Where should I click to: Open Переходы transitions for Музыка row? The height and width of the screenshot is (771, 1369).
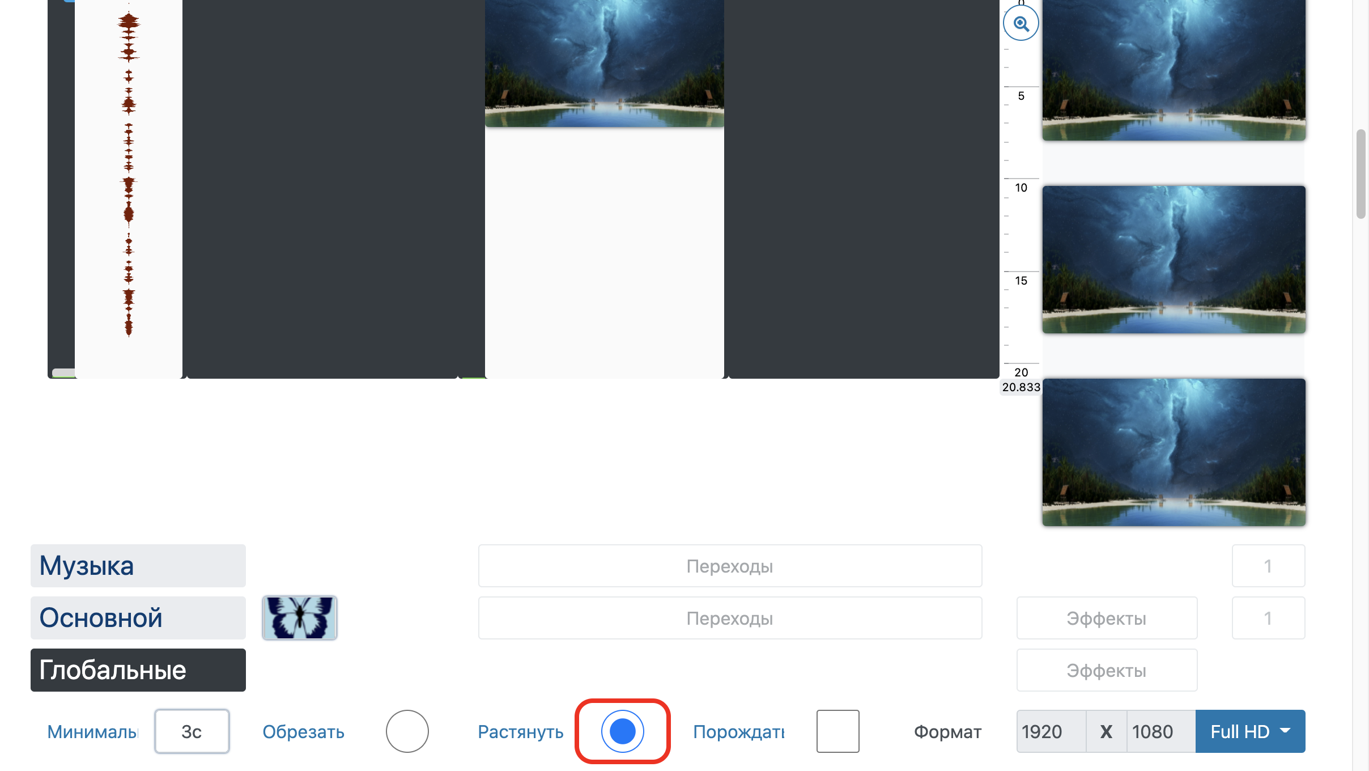tap(729, 565)
